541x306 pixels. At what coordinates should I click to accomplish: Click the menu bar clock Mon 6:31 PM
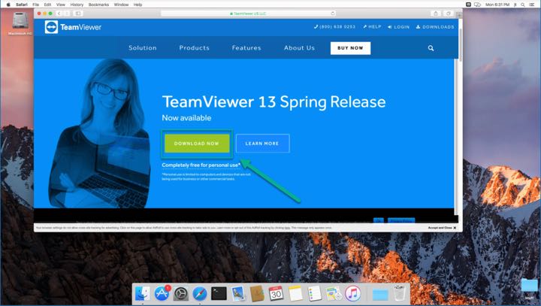497,5
